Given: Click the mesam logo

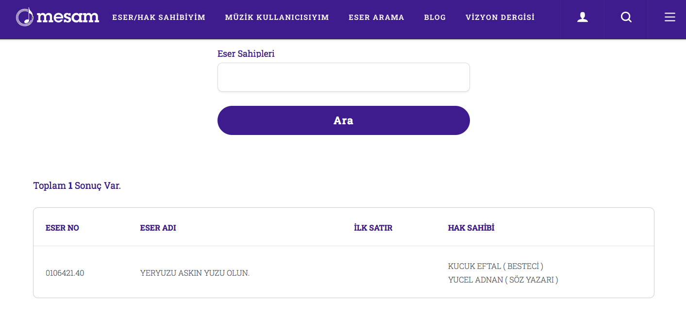Looking at the screenshot, I should (x=58, y=17).
